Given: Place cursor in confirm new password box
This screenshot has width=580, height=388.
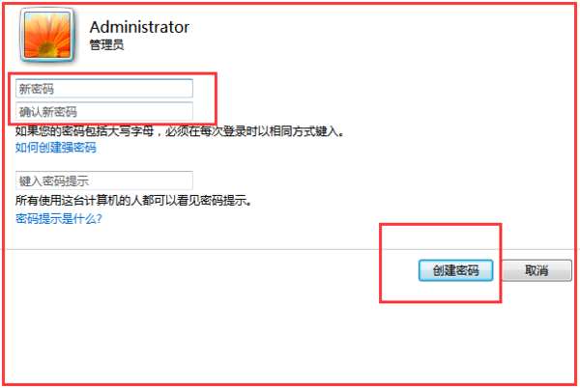Looking at the screenshot, I should [104, 112].
